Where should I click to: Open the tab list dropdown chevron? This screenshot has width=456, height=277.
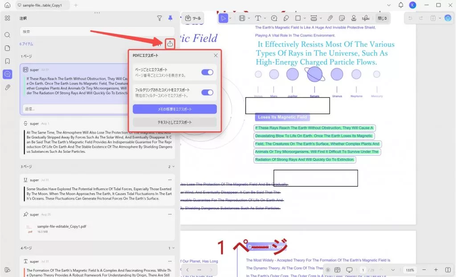tap(389, 5)
